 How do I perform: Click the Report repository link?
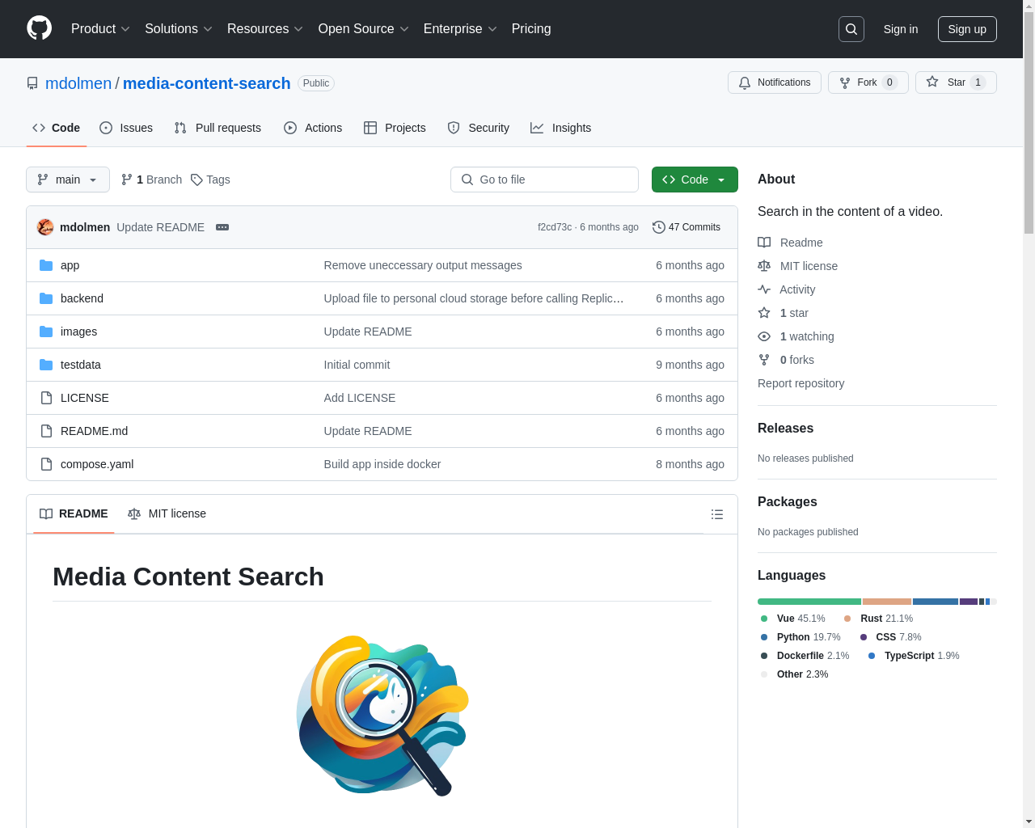coord(801,383)
